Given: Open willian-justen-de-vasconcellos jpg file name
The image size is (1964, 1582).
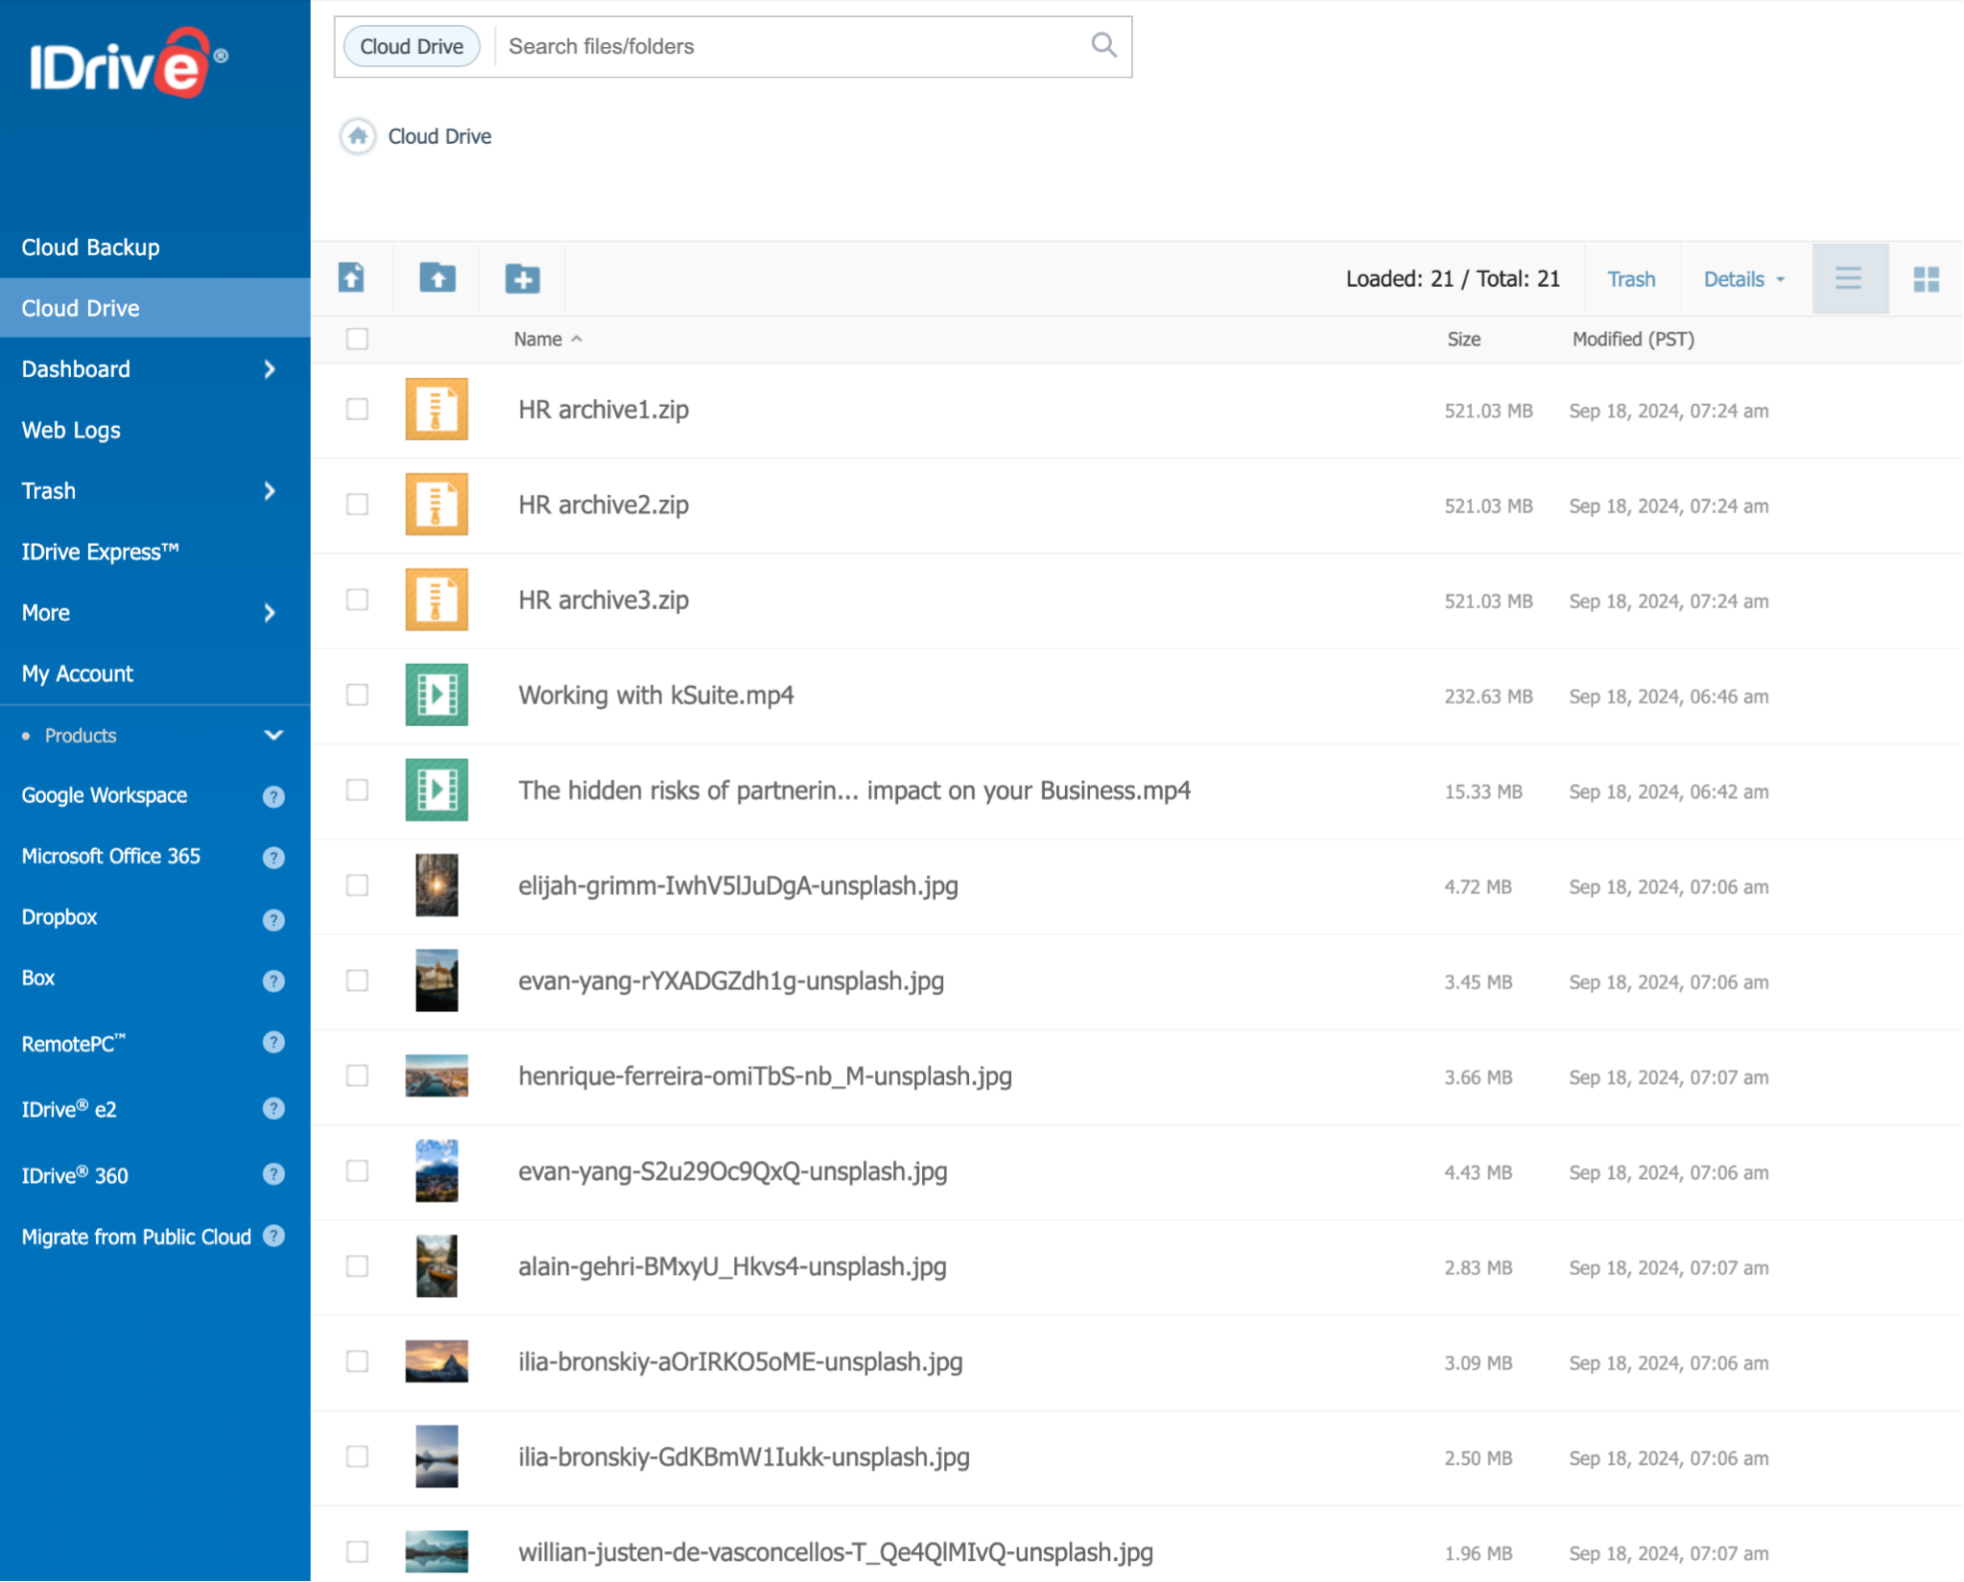Looking at the screenshot, I should (836, 1552).
